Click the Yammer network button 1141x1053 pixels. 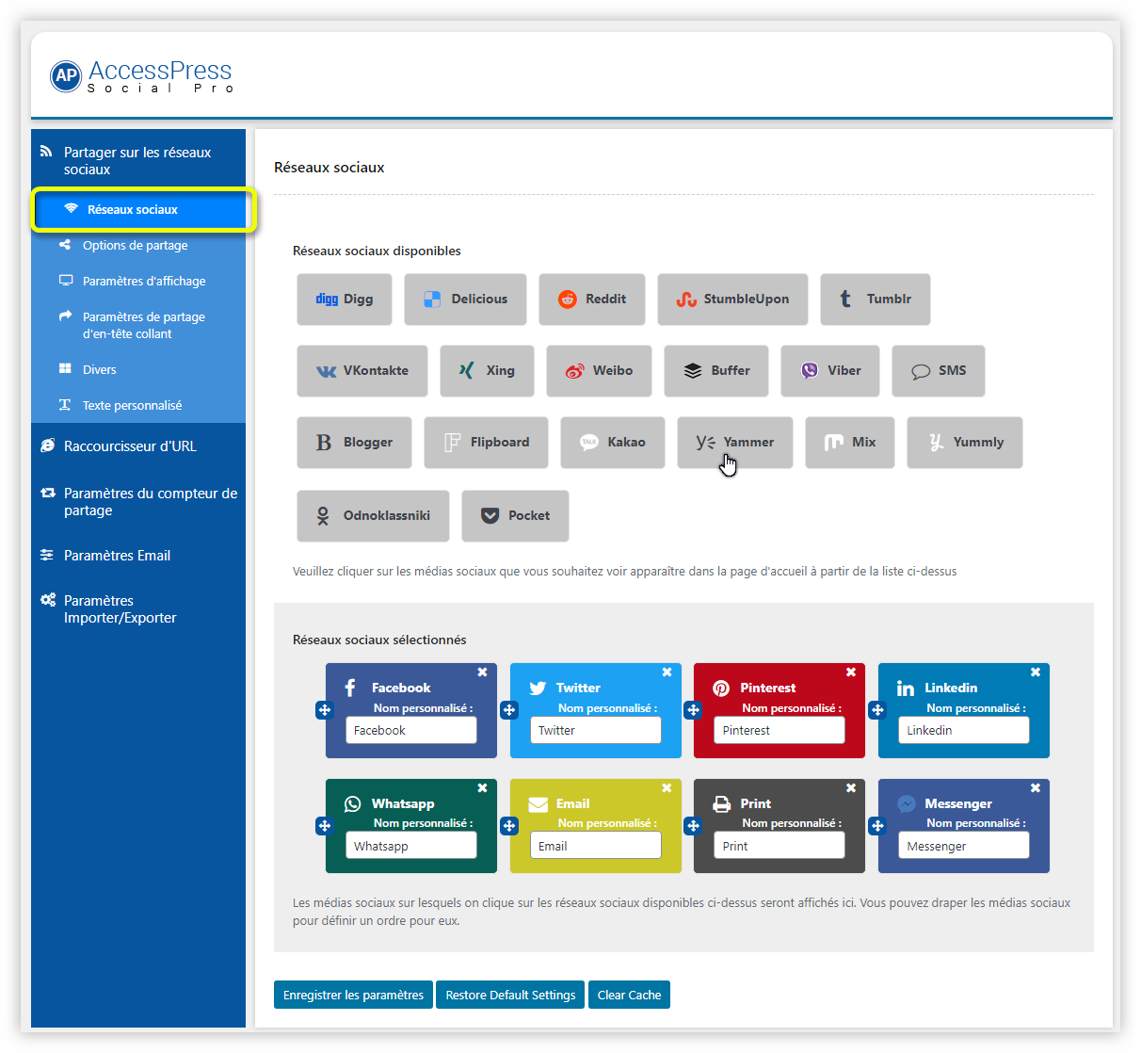[x=735, y=443]
